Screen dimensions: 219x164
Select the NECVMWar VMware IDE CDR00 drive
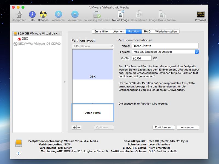point(37,44)
